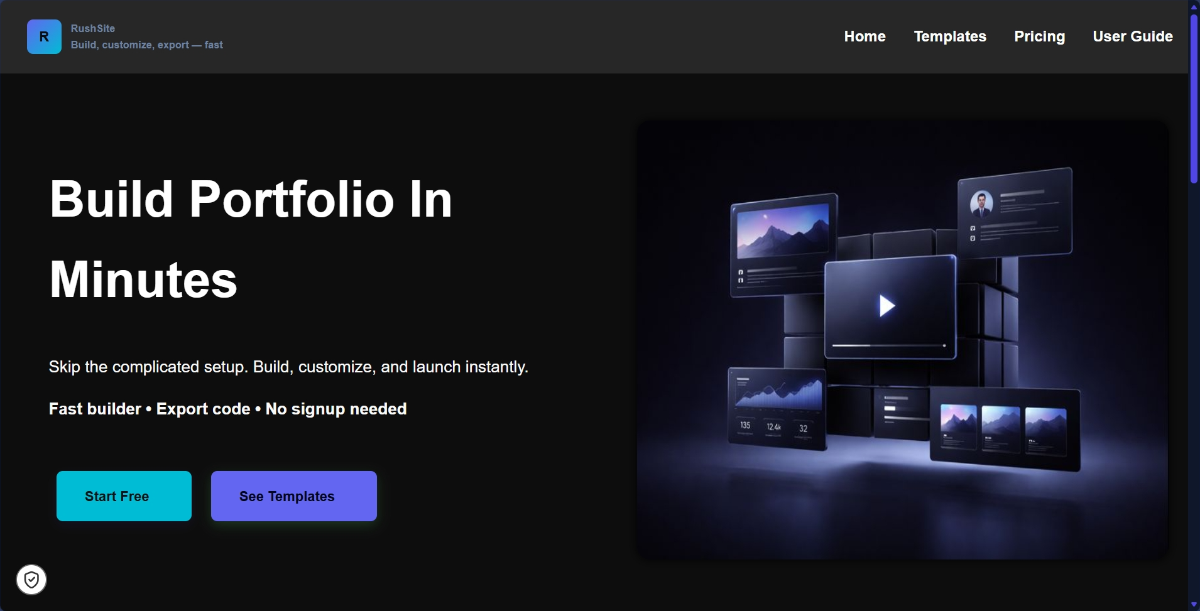Click the "Build Portfolio In Minutes" headline
The height and width of the screenshot is (611, 1200).
click(x=251, y=239)
